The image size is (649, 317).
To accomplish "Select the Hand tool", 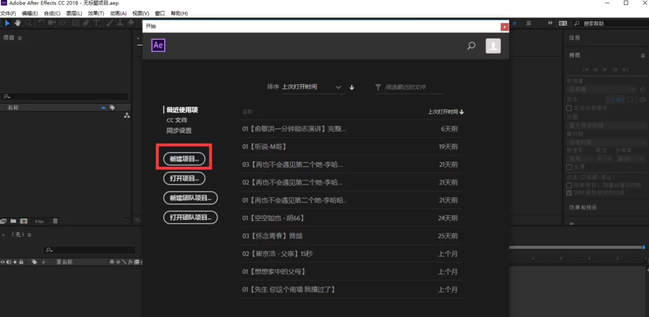I will (x=18, y=23).
